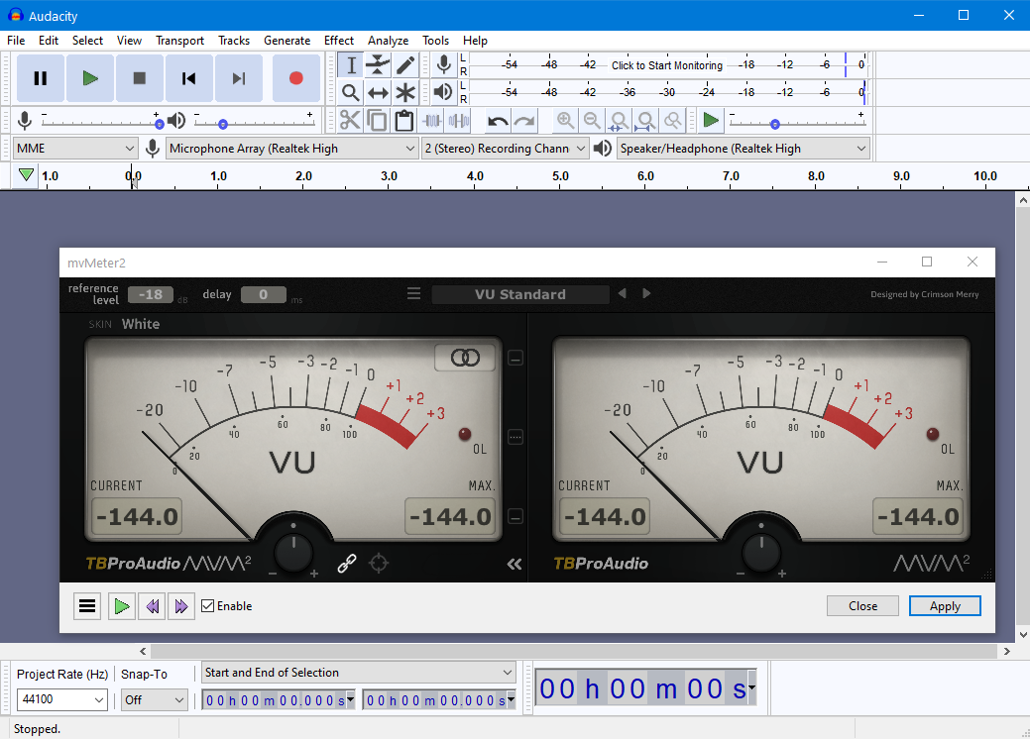Click the effect preview Play button
This screenshot has height=739, width=1030.
122,606
